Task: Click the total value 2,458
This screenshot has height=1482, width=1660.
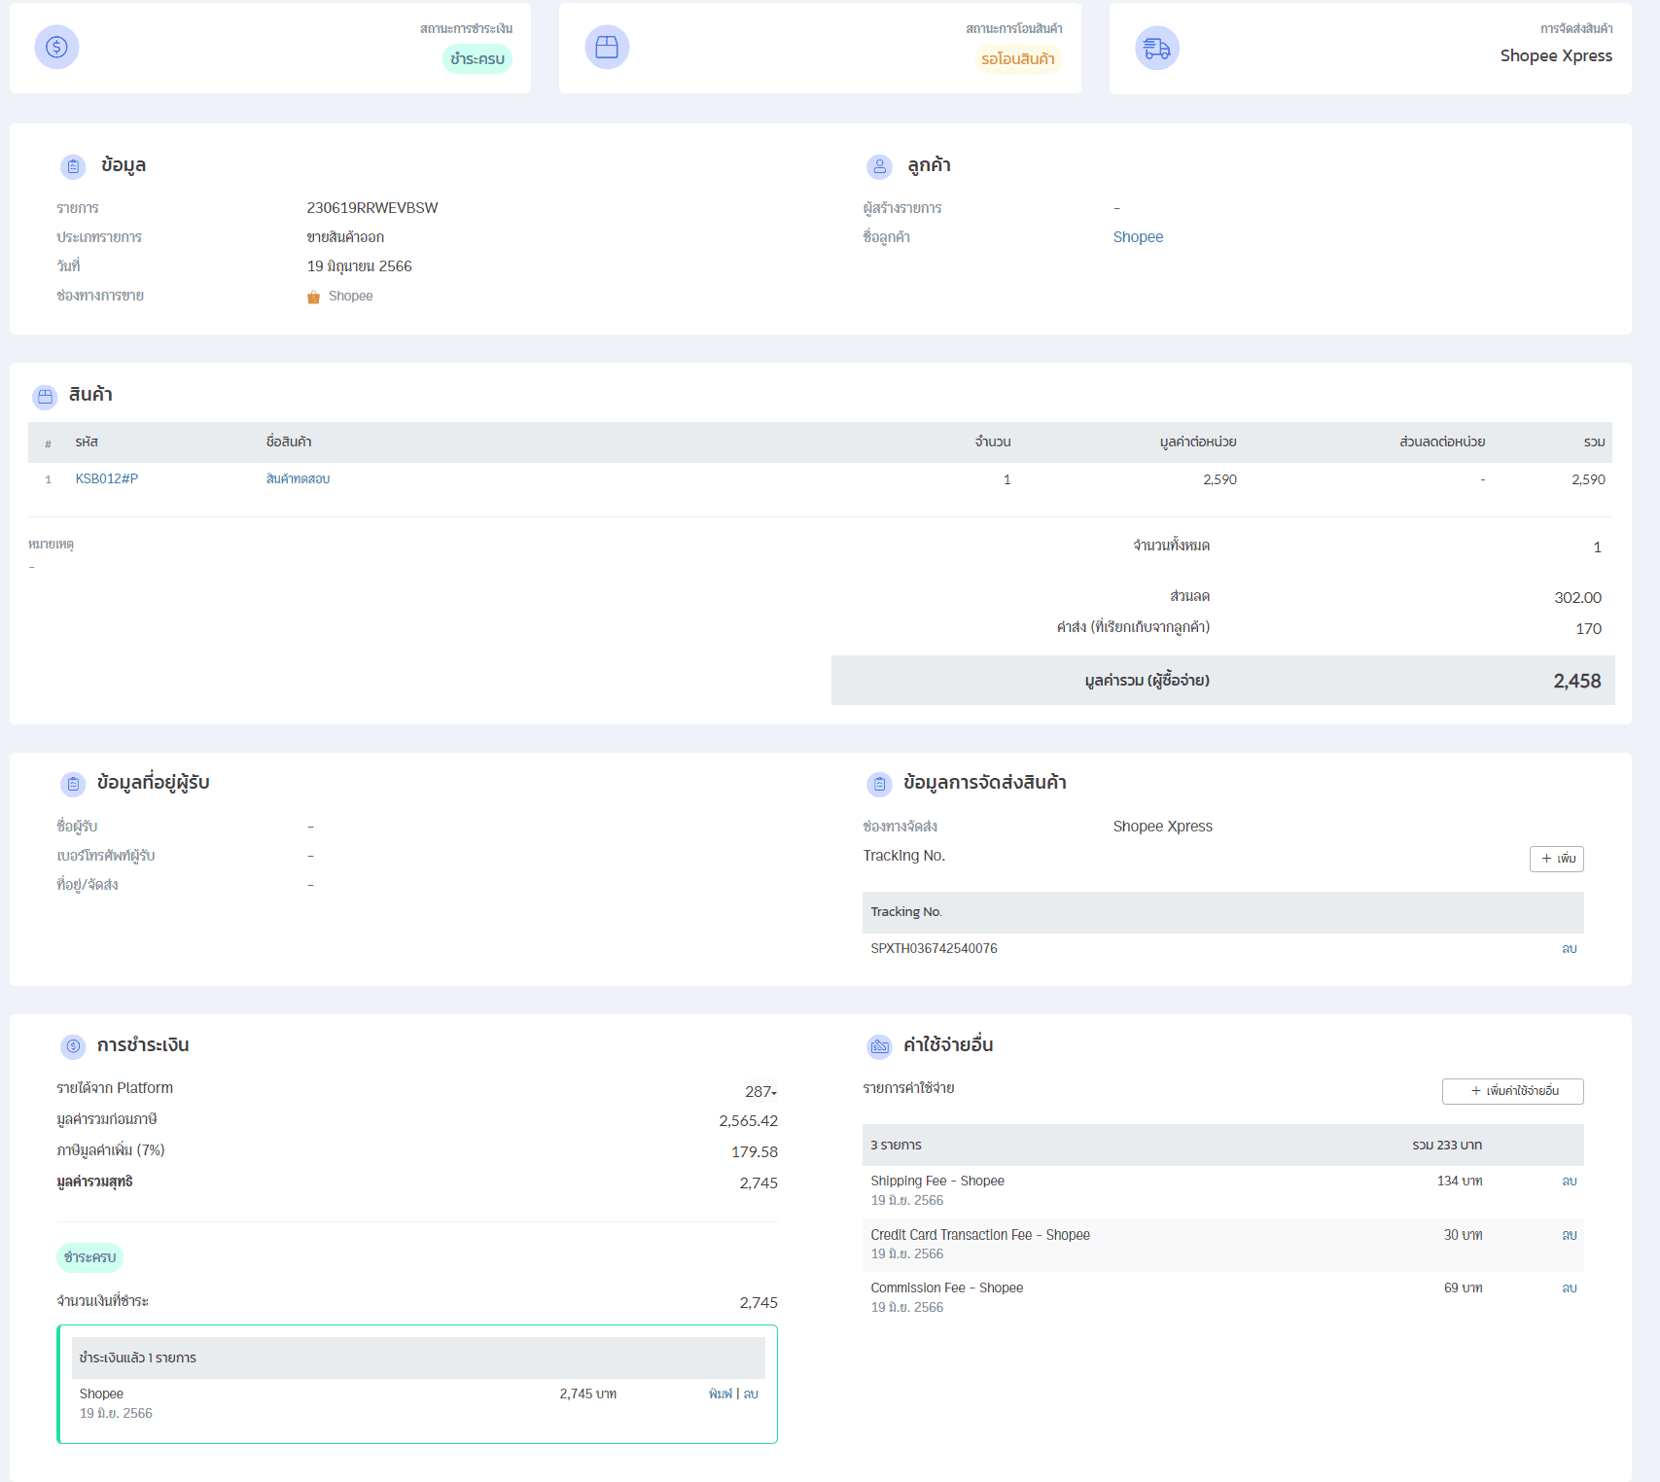Action: tap(1576, 681)
